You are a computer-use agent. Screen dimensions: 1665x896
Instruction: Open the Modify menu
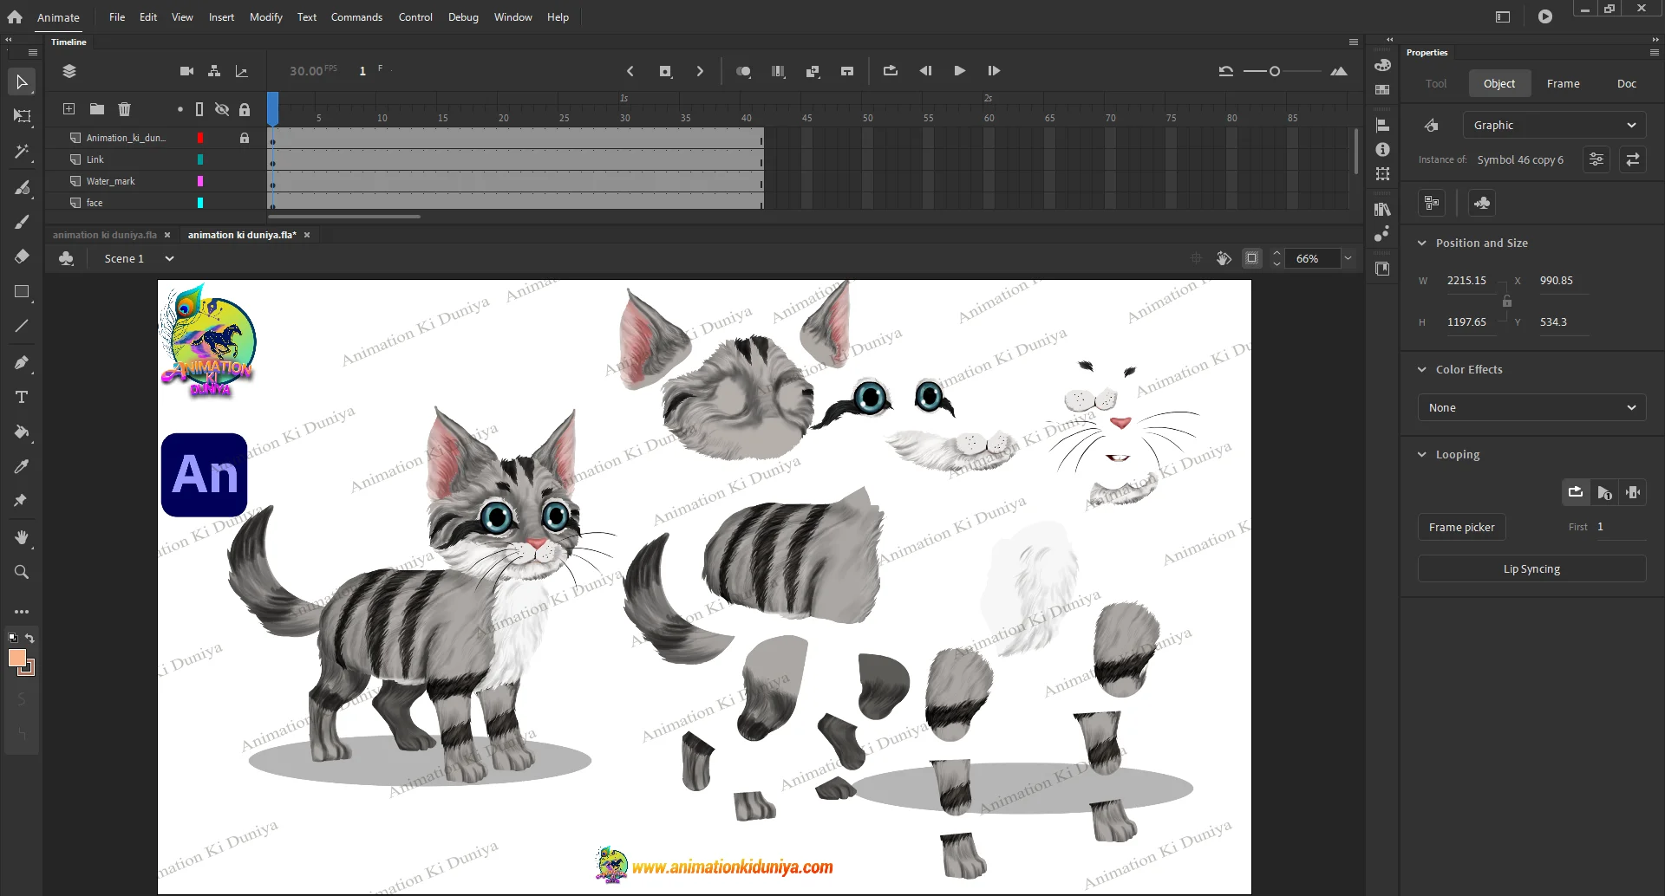click(265, 17)
